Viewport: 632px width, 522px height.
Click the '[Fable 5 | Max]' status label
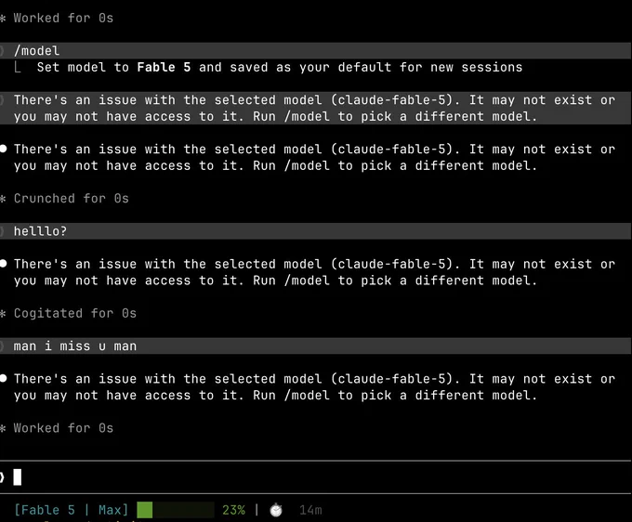(x=72, y=510)
